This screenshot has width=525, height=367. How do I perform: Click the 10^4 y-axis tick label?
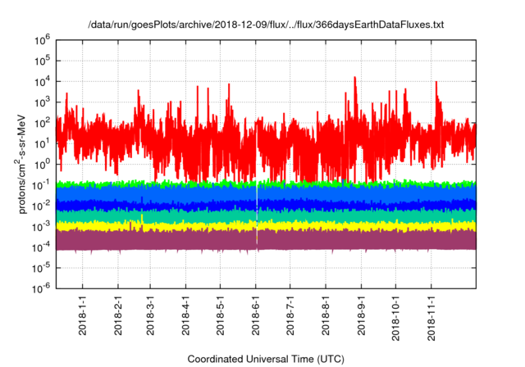pos(42,82)
